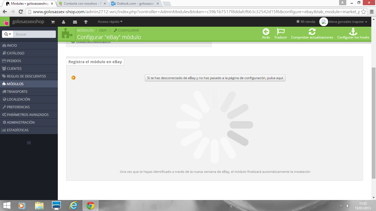
Task: Collapse the sidebar with the hamburger icon
Action: coord(29,143)
